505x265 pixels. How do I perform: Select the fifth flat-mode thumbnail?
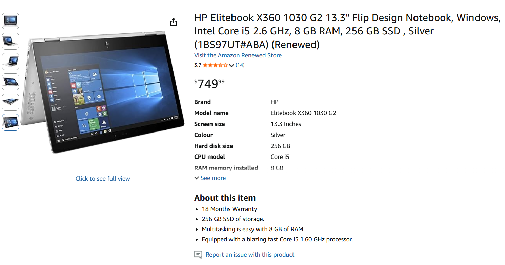(10, 102)
